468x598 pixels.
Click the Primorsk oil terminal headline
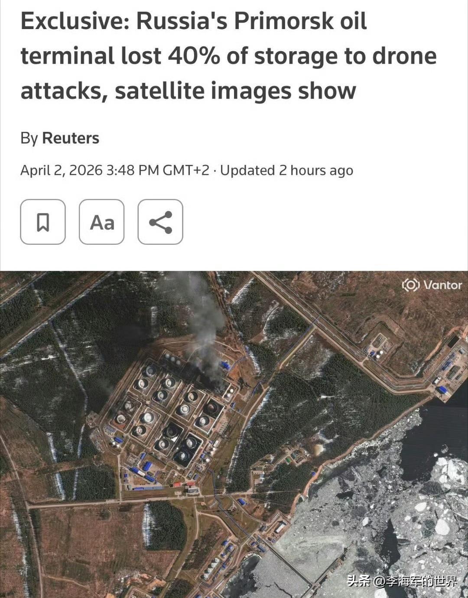click(x=228, y=56)
